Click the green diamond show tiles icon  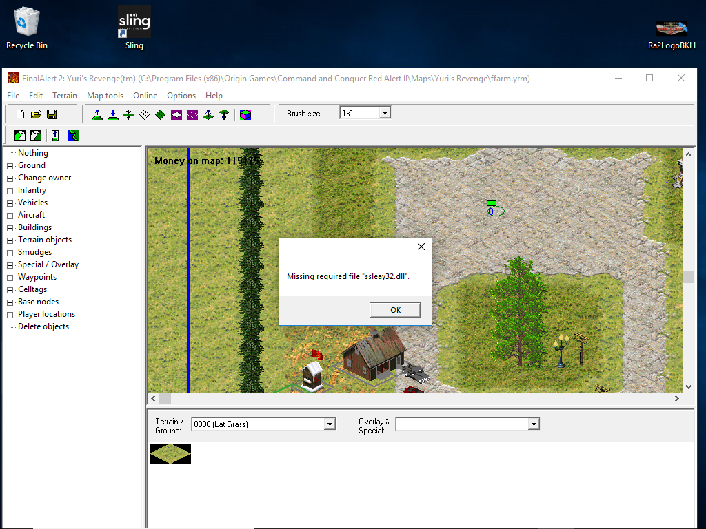click(160, 115)
